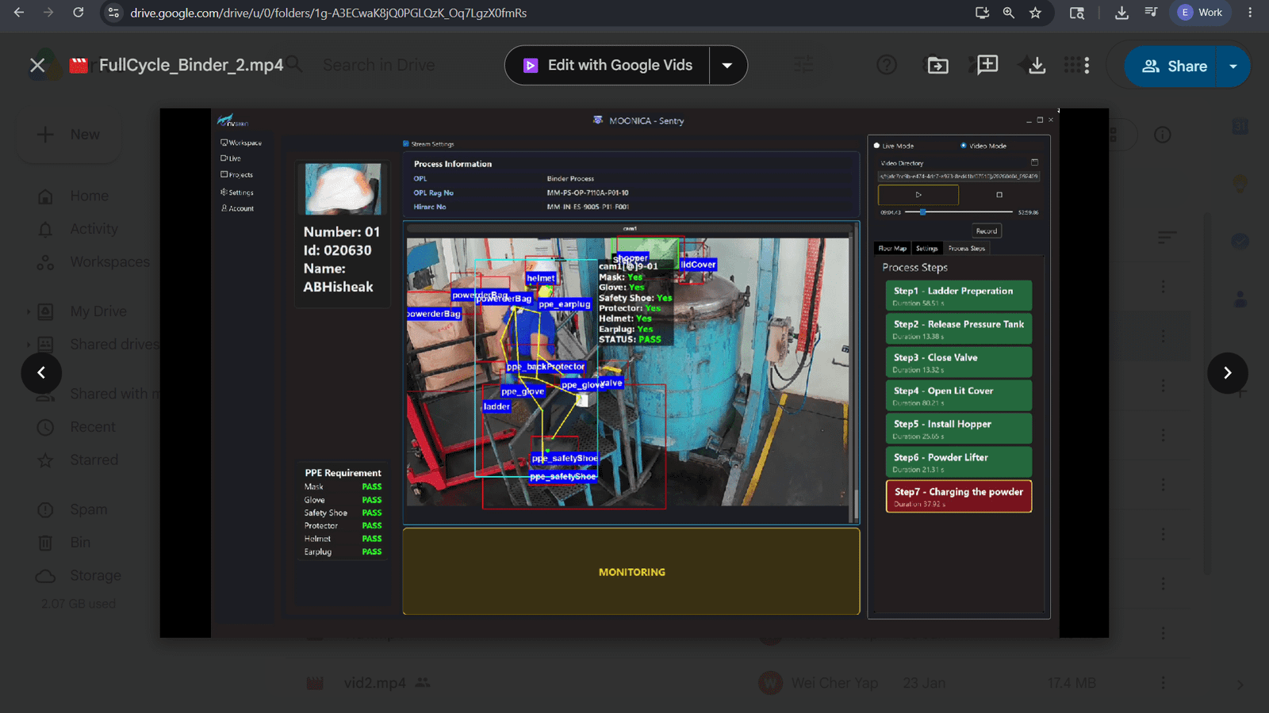Bookmark this page with the star icon
The image size is (1269, 713).
1035,13
